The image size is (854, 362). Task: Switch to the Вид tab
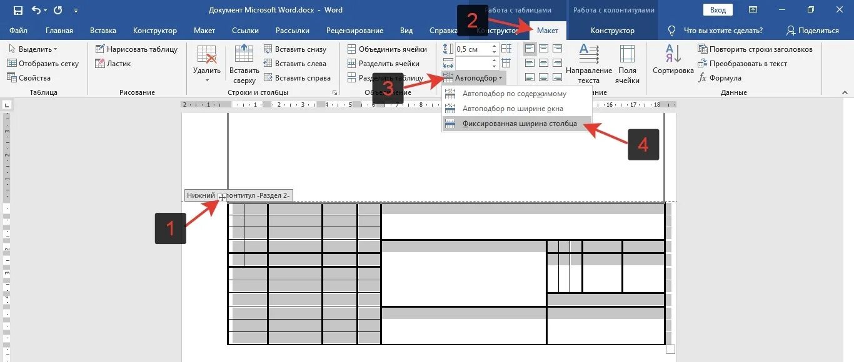[x=406, y=31]
